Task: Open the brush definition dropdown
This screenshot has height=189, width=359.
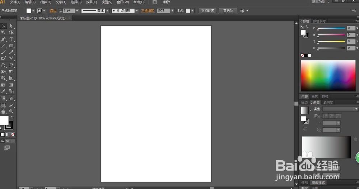Action: 137,11
